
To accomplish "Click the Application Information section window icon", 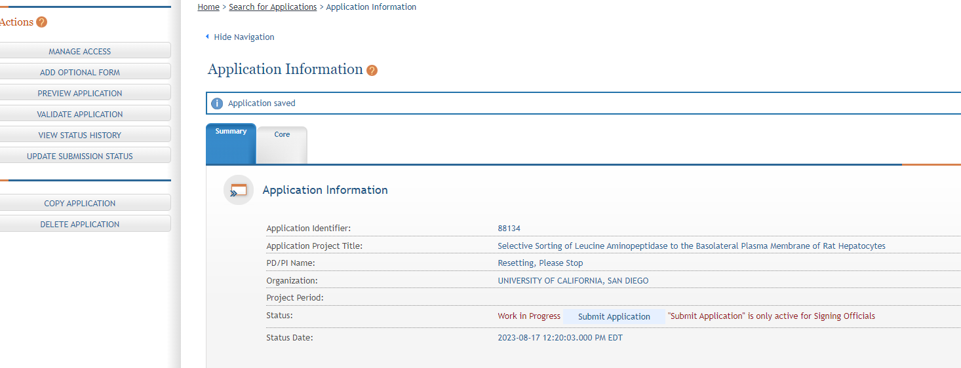I will [x=239, y=190].
